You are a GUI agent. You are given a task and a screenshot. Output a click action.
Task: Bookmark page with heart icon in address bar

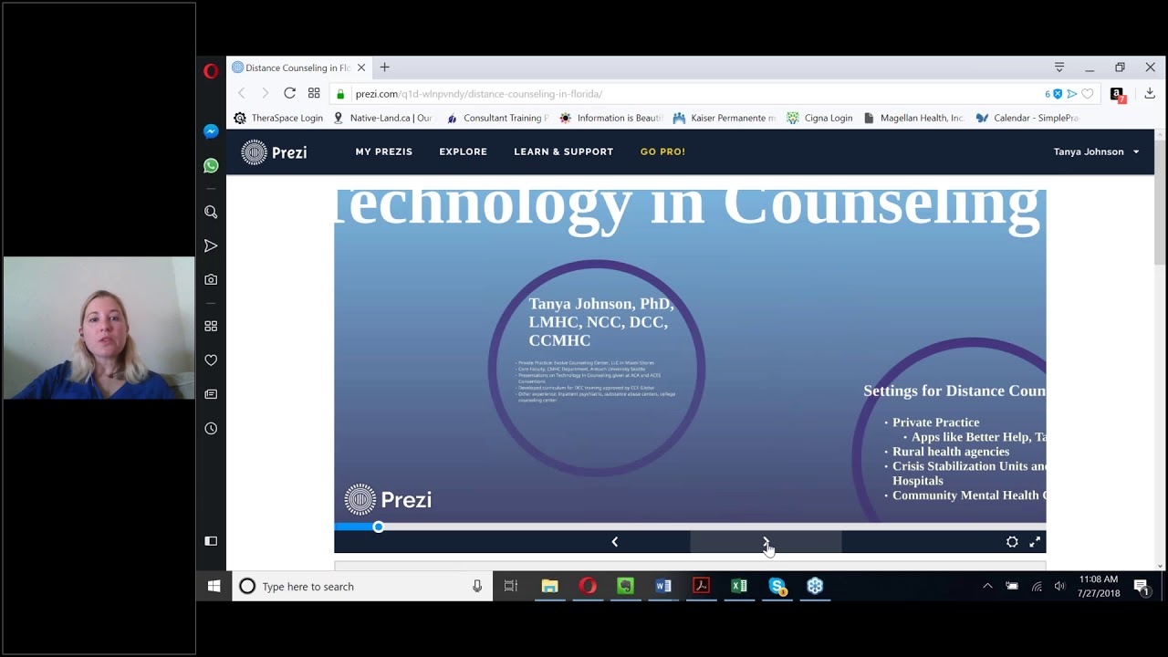coord(1088,94)
